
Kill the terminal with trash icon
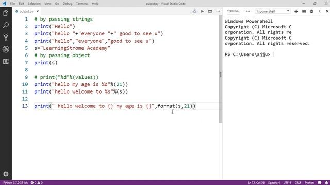(311, 11)
